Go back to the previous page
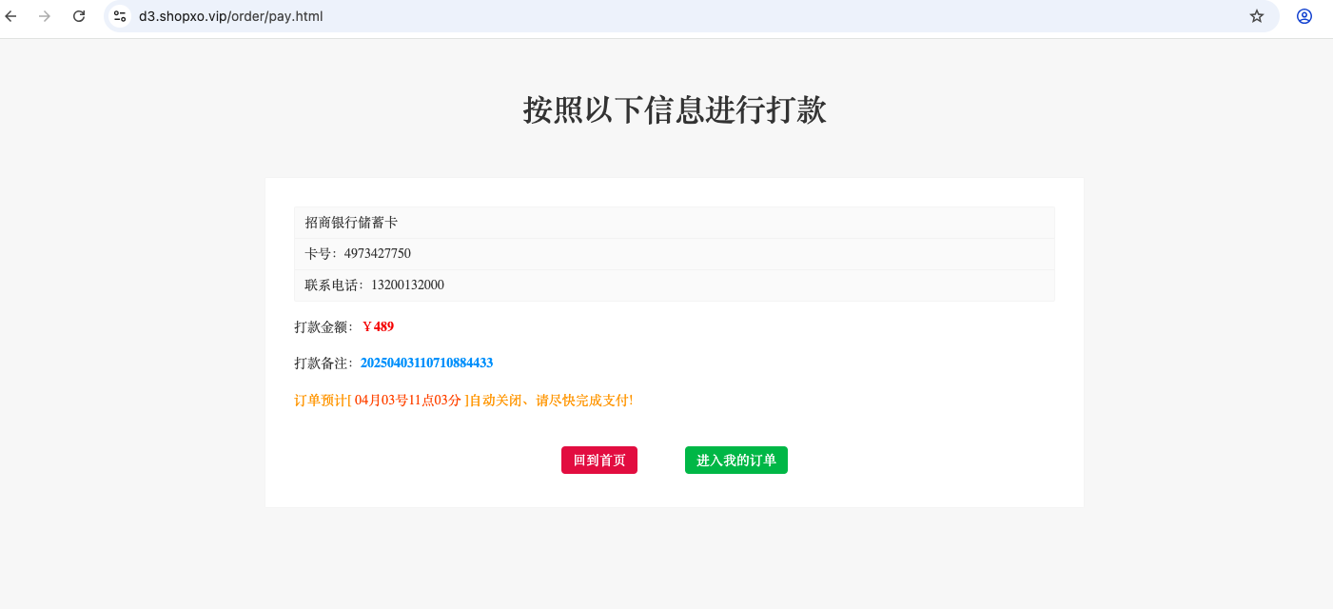 click(11, 16)
